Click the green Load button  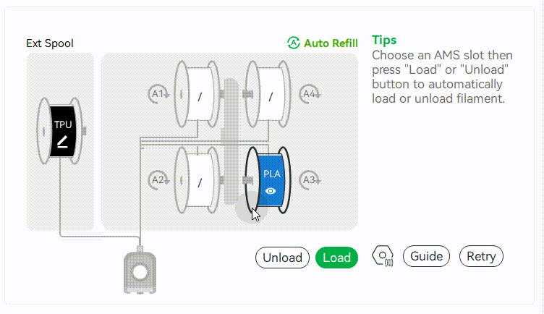pyautogui.click(x=336, y=258)
